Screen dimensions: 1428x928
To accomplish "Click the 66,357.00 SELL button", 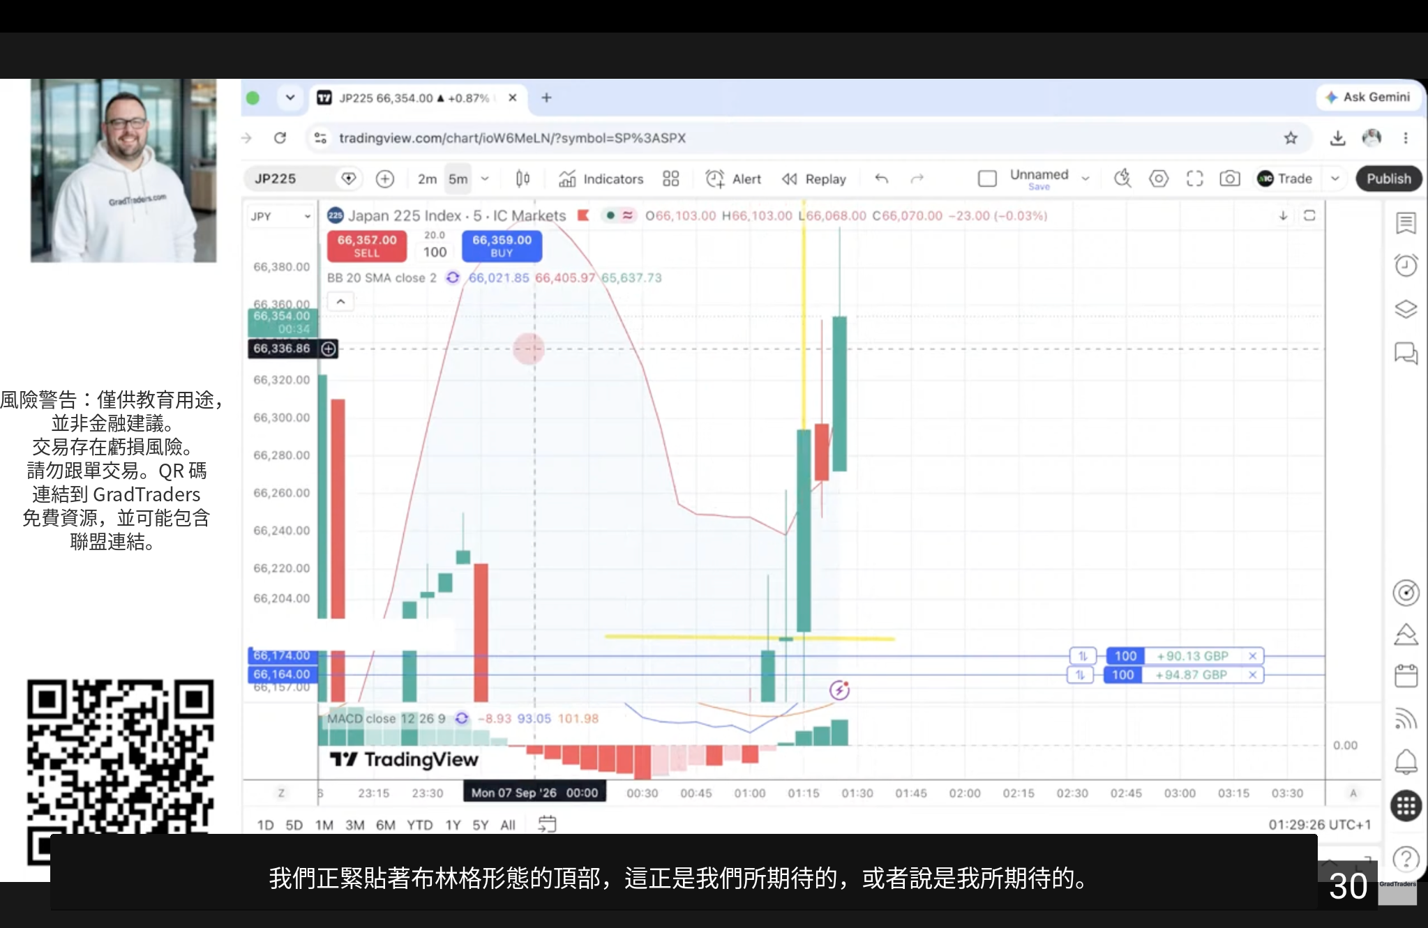I will (x=367, y=245).
